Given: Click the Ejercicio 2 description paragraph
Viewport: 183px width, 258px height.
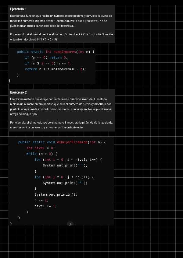Looking at the screenshot, I should point(61,106).
